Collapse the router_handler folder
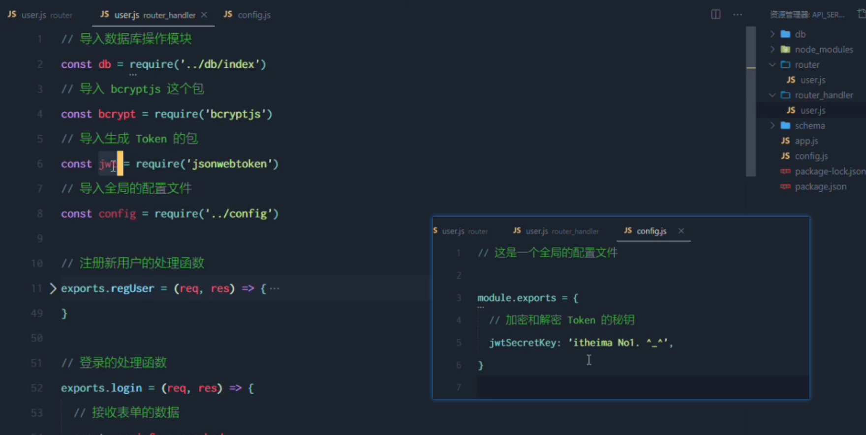This screenshot has width=866, height=435. coord(772,95)
